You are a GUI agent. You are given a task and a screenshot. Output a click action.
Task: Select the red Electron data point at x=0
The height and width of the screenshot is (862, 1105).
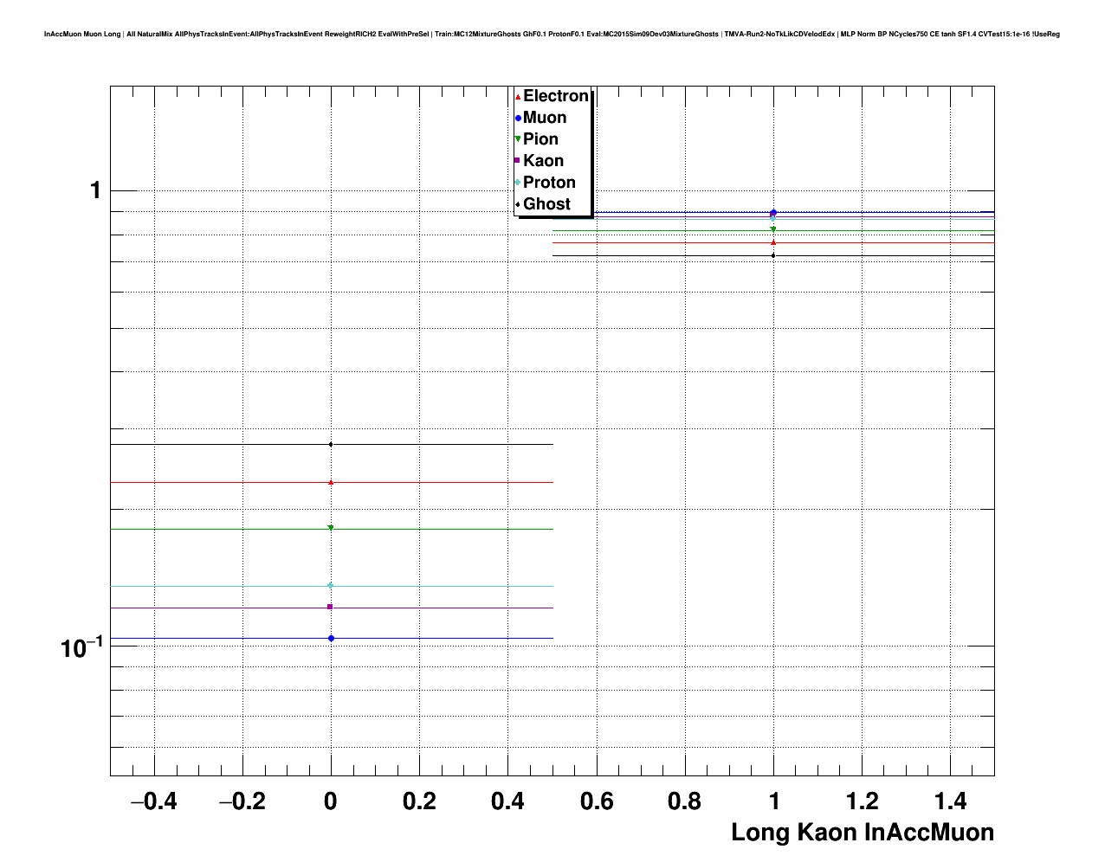pos(331,482)
